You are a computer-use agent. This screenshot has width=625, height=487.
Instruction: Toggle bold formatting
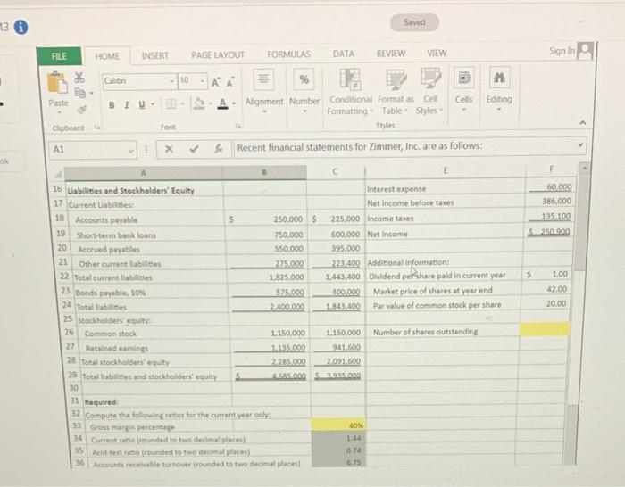[112, 105]
